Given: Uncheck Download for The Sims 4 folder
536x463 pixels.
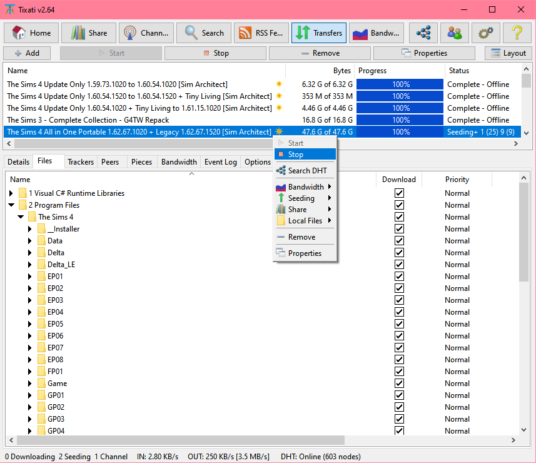Looking at the screenshot, I should coord(399,216).
